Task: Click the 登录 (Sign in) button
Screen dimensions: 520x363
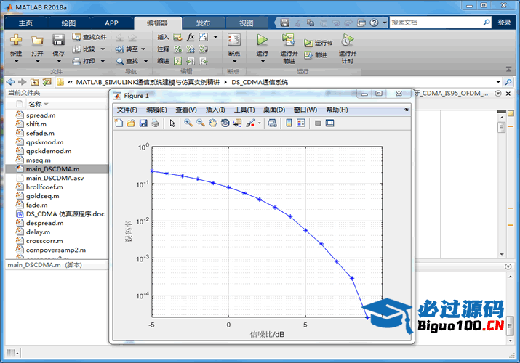Action: click(x=504, y=23)
